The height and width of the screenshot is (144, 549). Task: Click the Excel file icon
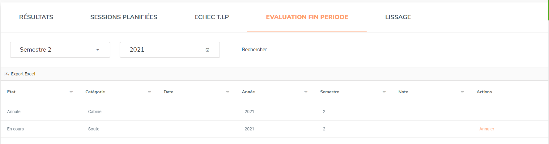coord(6,74)
